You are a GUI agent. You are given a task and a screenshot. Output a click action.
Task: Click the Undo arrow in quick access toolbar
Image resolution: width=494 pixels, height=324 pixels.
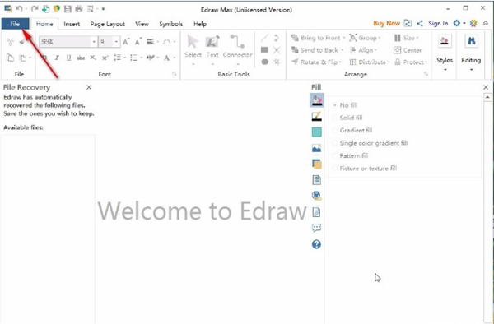tap(19, 9)
